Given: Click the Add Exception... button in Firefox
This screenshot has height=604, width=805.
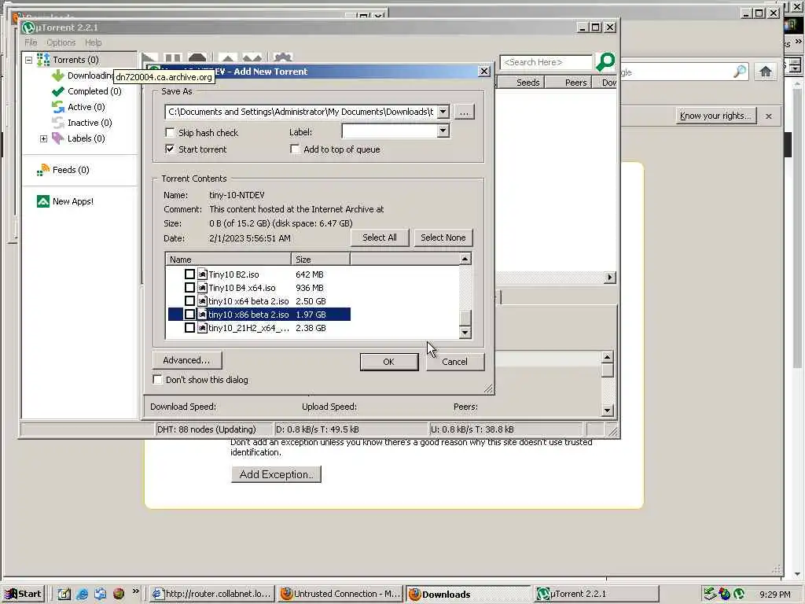Looking at the screenshot, I should point(276,474).
